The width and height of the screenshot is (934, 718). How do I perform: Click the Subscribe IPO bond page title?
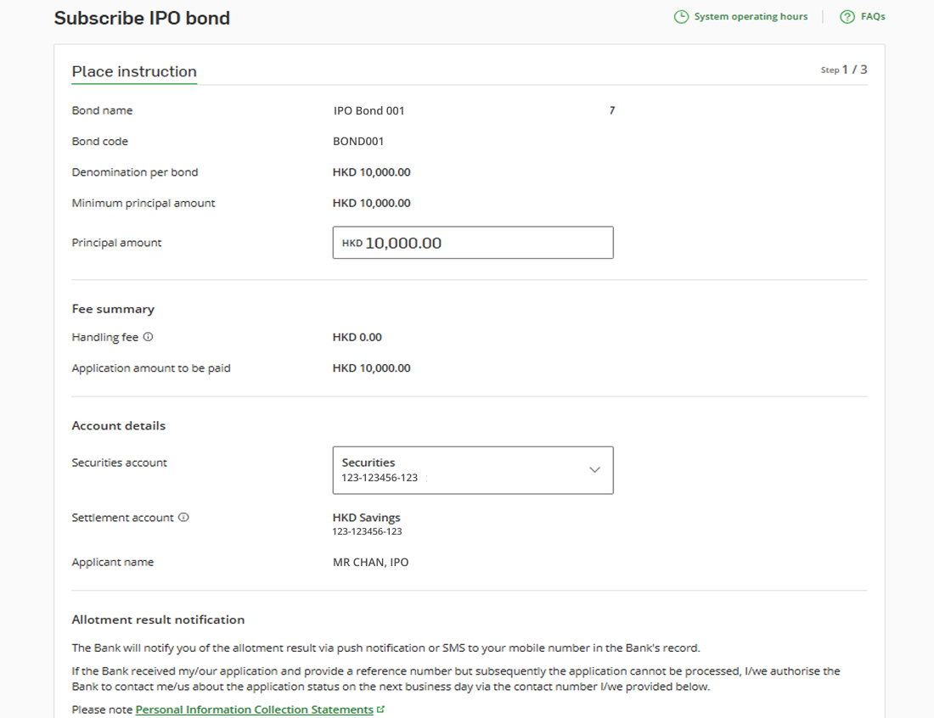point(142,17)
